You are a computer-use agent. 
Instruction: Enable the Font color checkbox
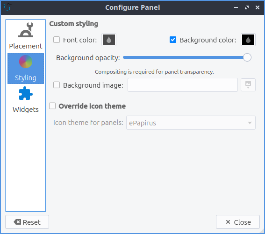coord(57,40)
